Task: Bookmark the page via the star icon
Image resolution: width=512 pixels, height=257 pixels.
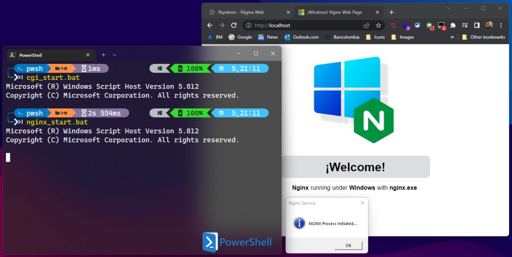Action: click(378, 25)
